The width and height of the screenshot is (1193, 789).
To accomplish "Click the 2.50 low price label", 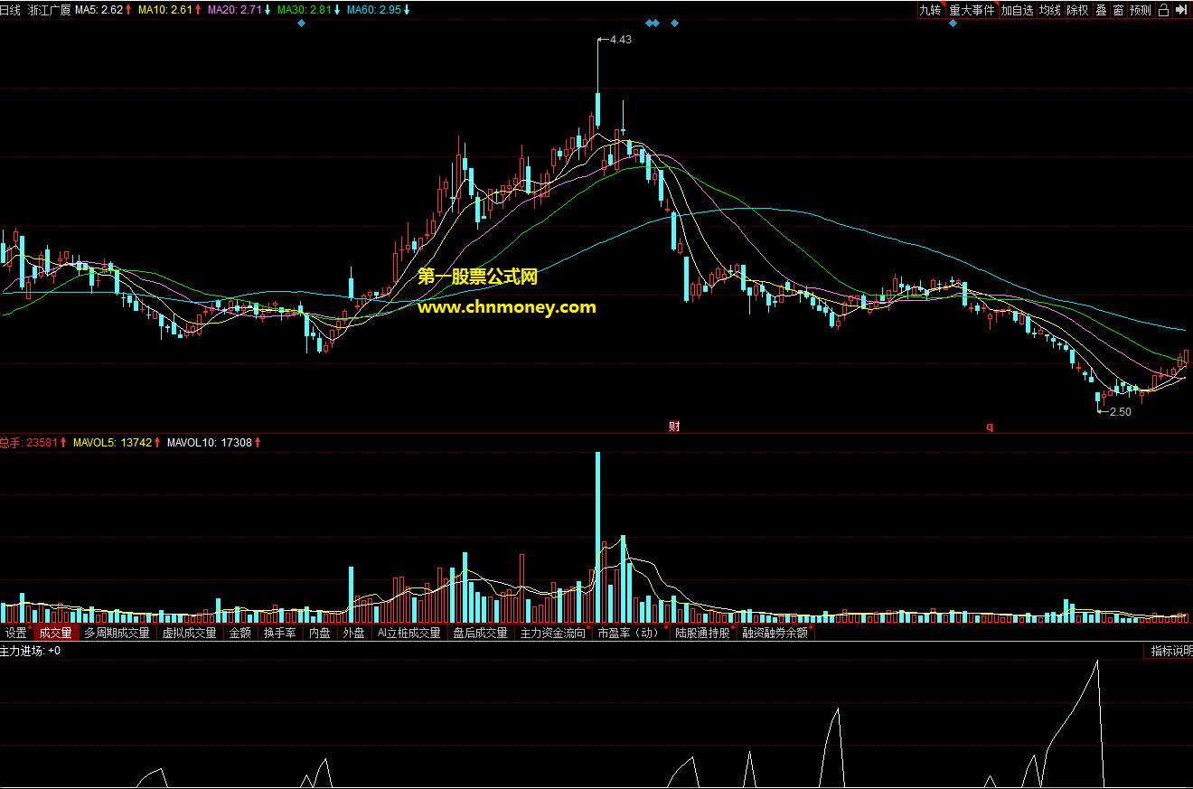I will click(x=1120, y=412).
